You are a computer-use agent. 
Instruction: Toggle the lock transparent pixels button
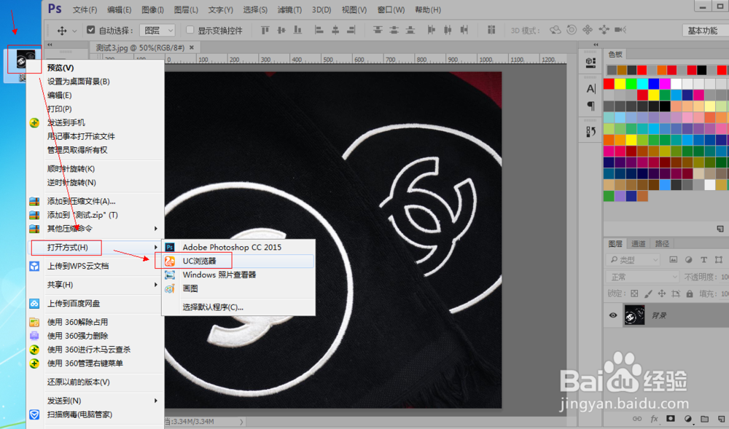click(x=634, y=294)
